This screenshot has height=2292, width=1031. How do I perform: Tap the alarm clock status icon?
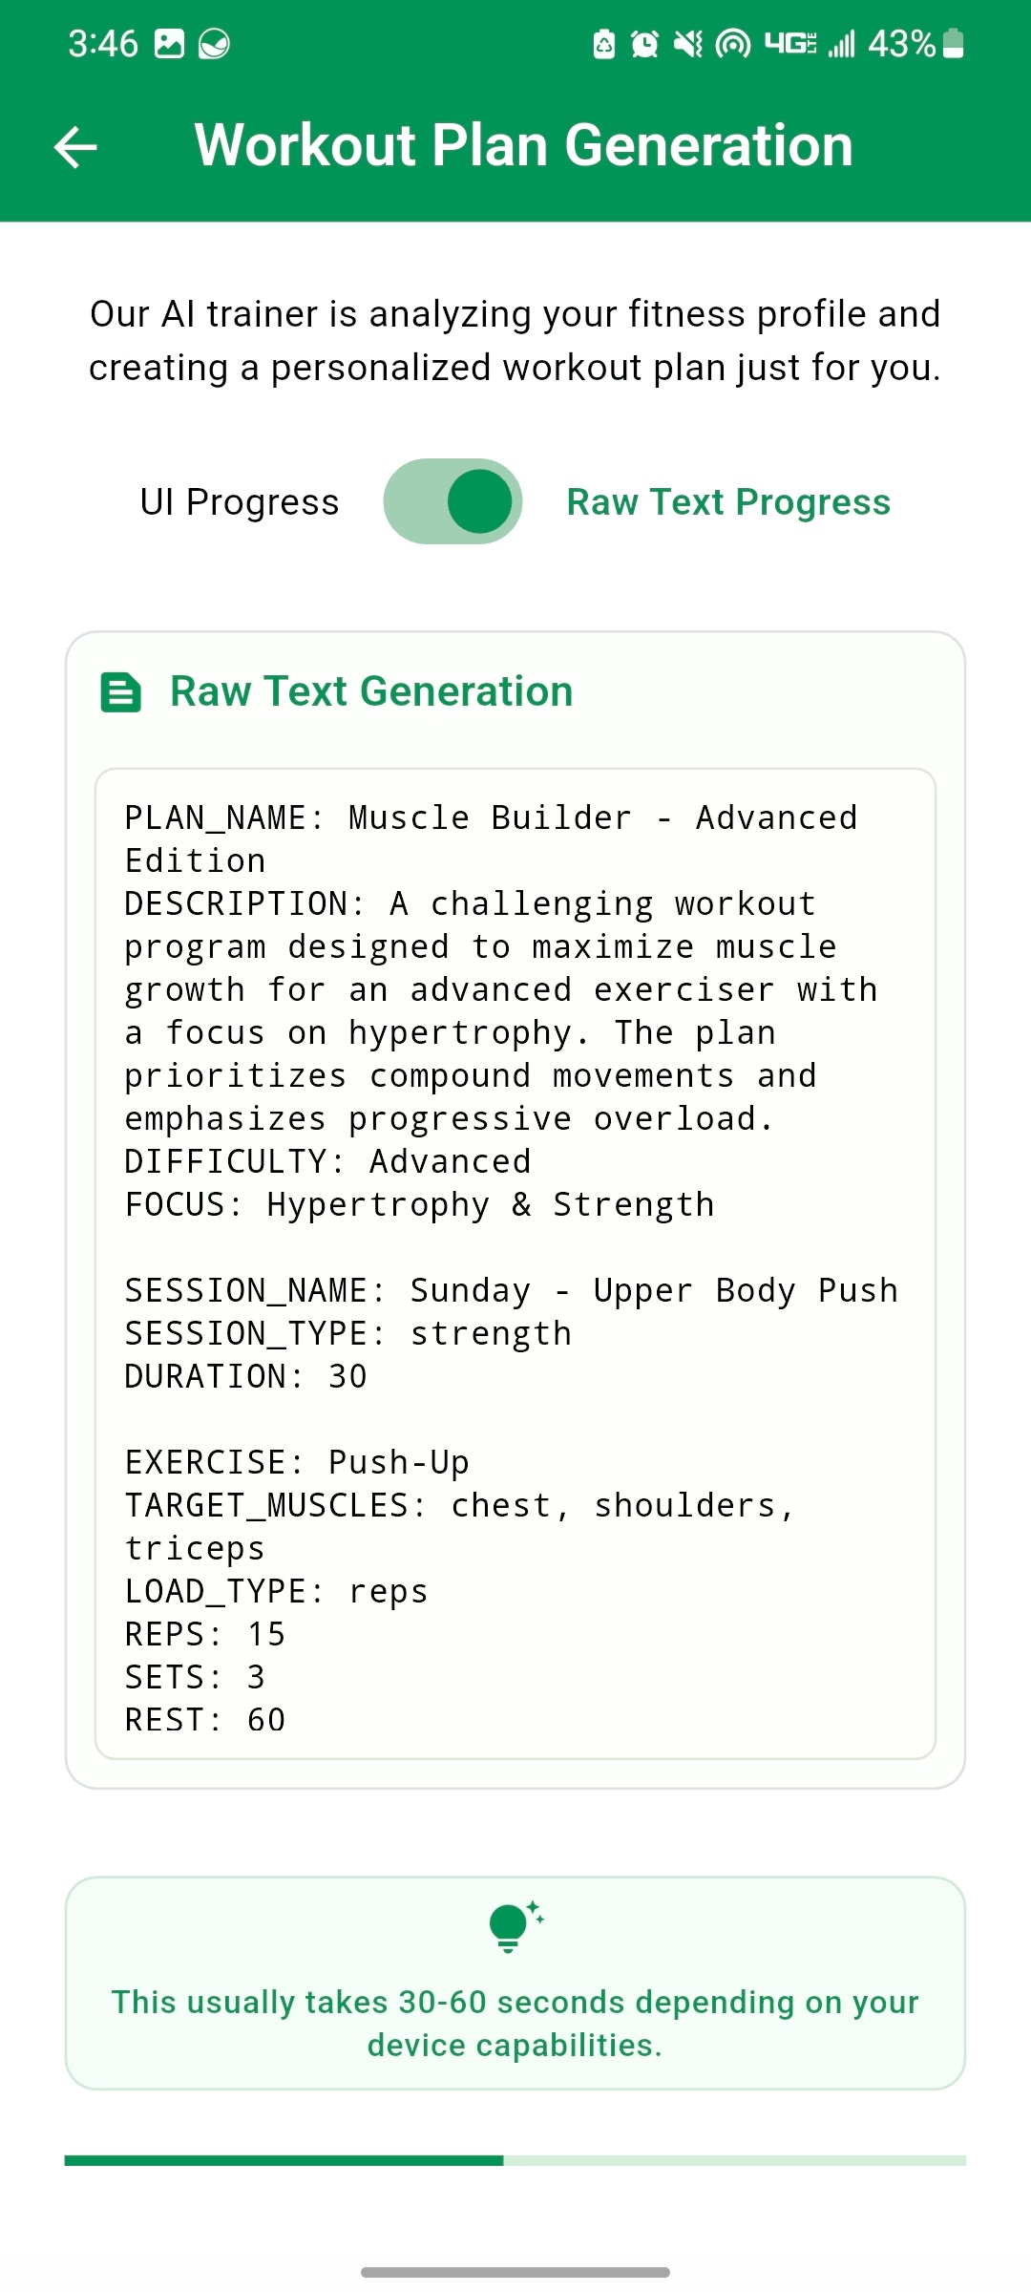(x=645, y=44)
